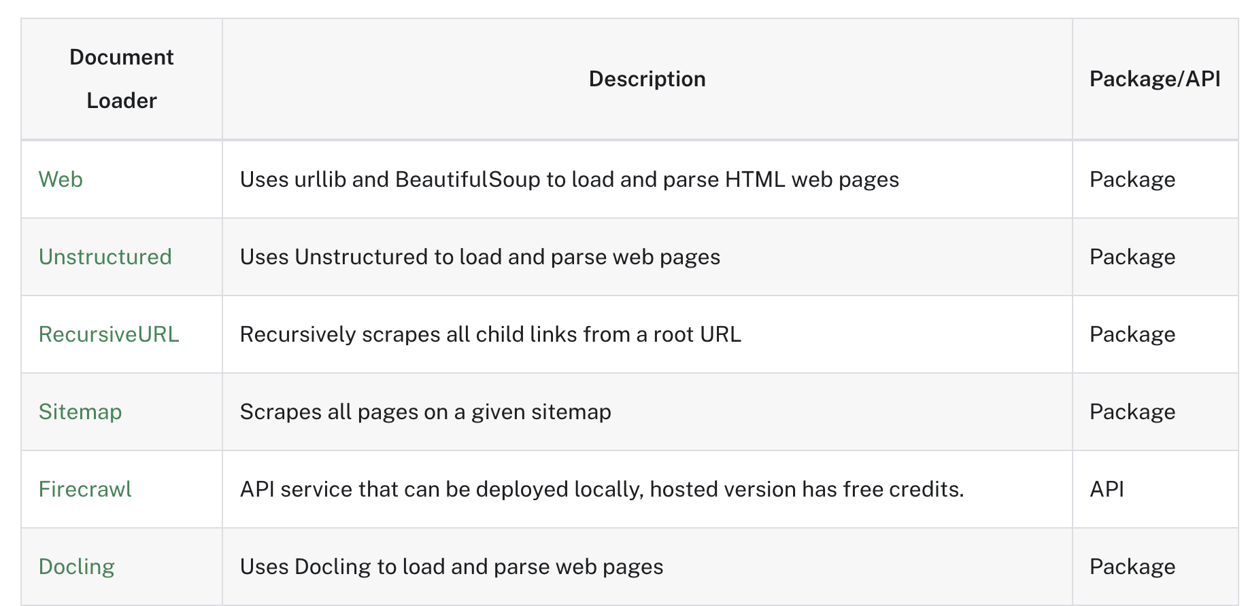This screenshot has width=1246, height=606.
Task: Open the Unstructured loader link
Action: 105,257
